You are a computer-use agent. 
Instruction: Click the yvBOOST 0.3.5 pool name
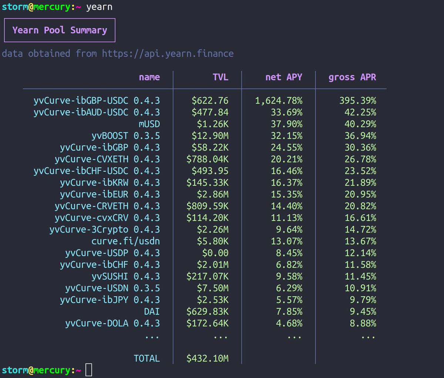coord(126,136)
